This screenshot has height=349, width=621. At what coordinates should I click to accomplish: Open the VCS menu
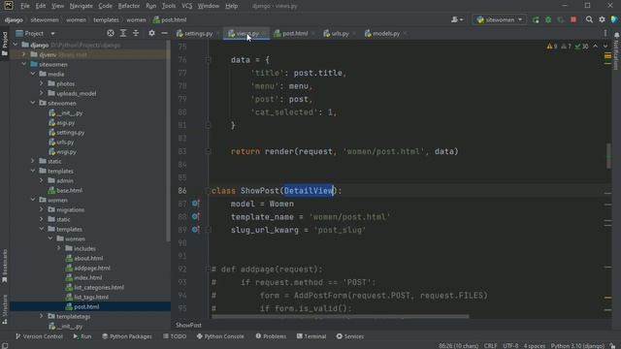[186, 6]
